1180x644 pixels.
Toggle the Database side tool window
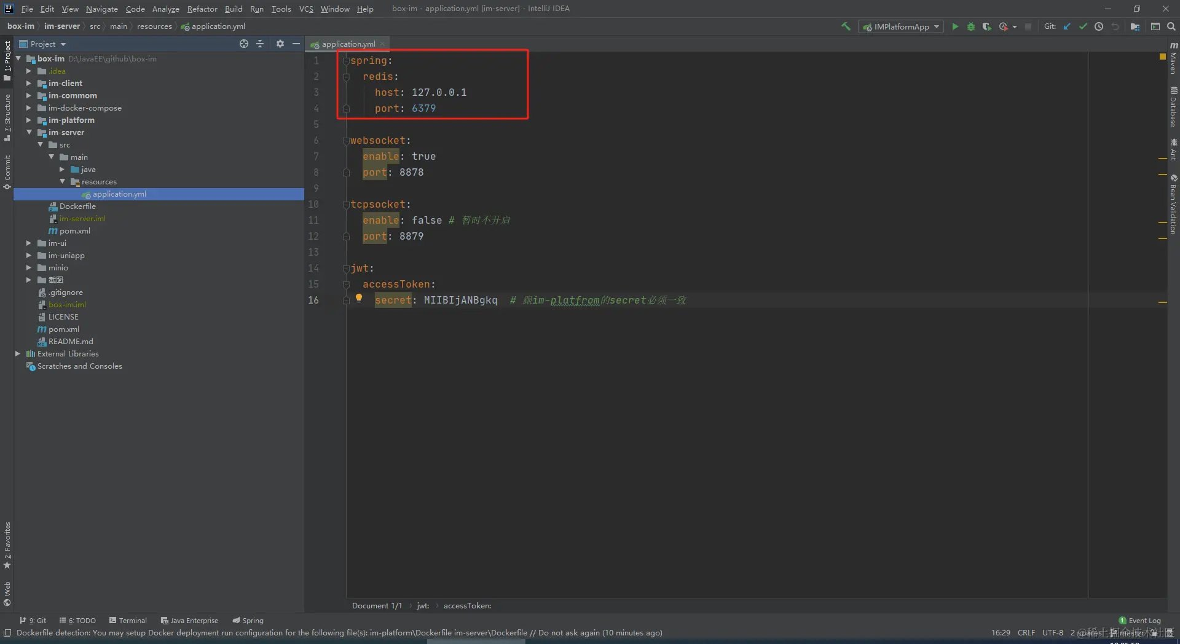pos(1173,107)
